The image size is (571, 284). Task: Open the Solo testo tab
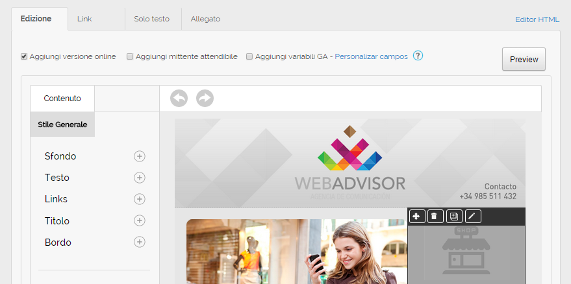[153, 19]
